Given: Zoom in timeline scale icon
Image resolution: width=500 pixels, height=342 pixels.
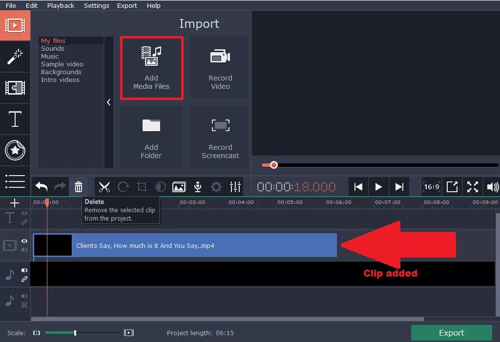Looking at the screenshot, I should click(x=129, y=333).
